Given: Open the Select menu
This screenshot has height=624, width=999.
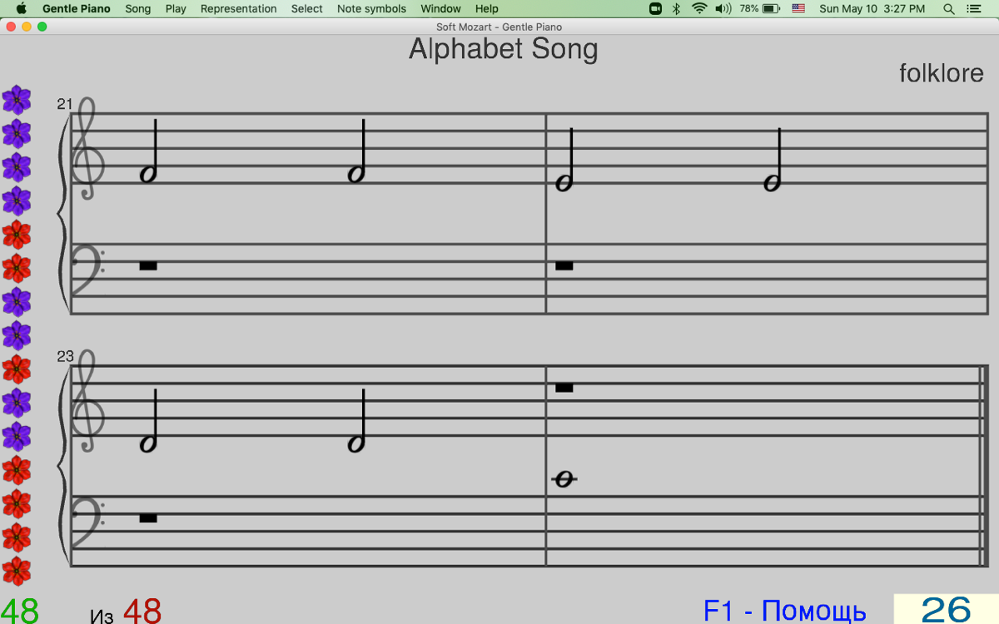Looking at the screenshot, I should coord(306,8).
